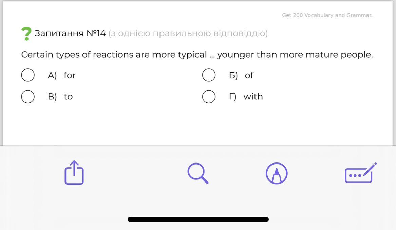
Task: Activate the Markup pen tool icon
Action: point(277,173)
